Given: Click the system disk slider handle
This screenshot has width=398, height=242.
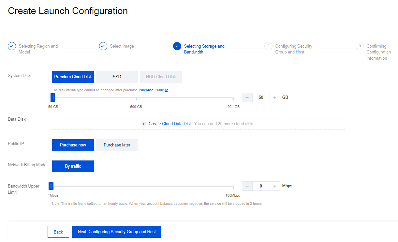Looking at the screenshot, I should pyautogui.click(x=52, y=98).
